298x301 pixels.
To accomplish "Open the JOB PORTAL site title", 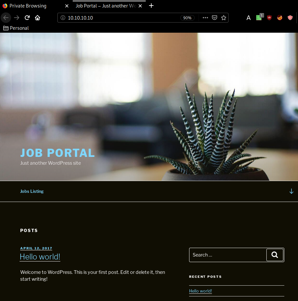I will [x=57, y=153].
